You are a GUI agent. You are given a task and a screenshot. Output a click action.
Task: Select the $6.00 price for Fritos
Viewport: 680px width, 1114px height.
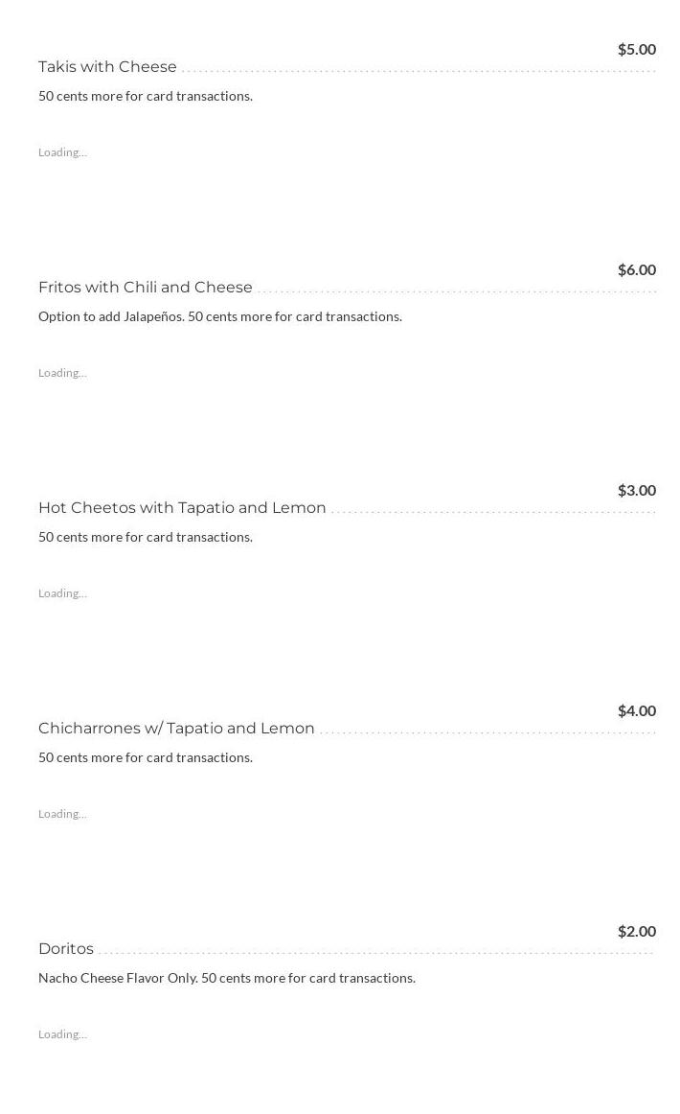pos(636,269)
